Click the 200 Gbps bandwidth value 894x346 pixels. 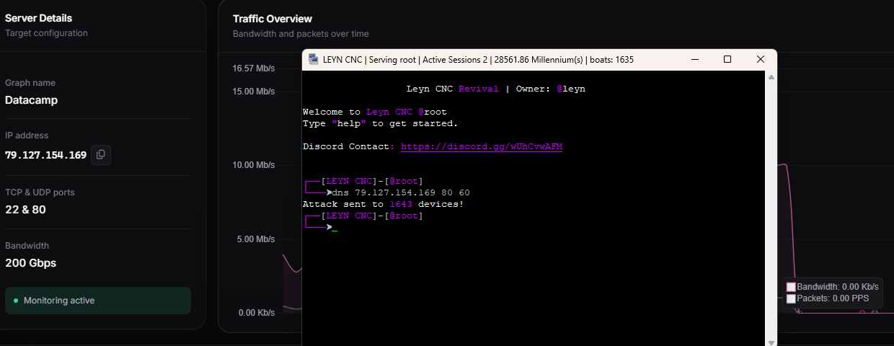pos(30,263)
